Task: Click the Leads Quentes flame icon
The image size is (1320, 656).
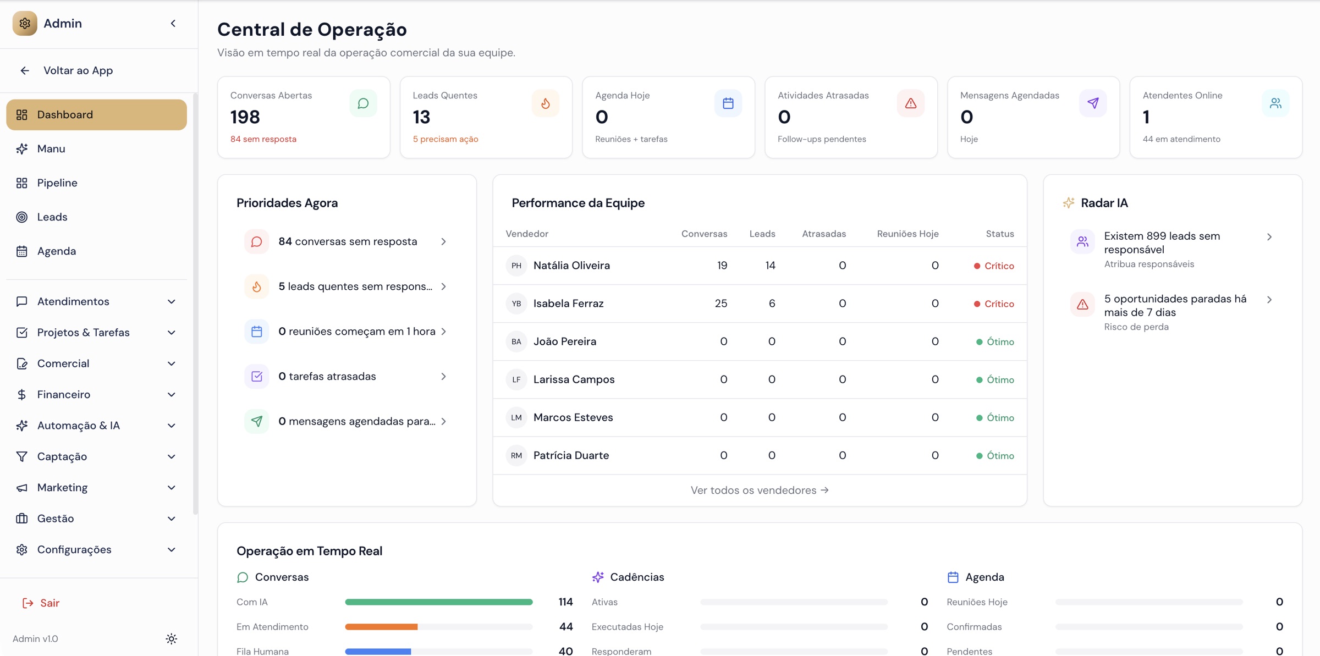Action: 545,103
